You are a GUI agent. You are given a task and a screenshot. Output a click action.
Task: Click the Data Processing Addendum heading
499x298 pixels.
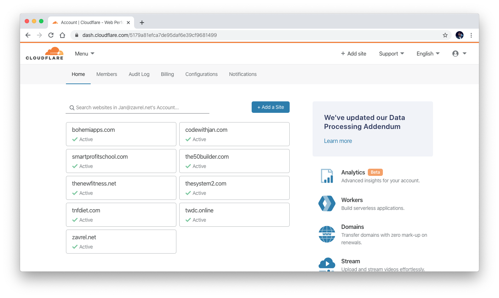[x=365, y=122]
